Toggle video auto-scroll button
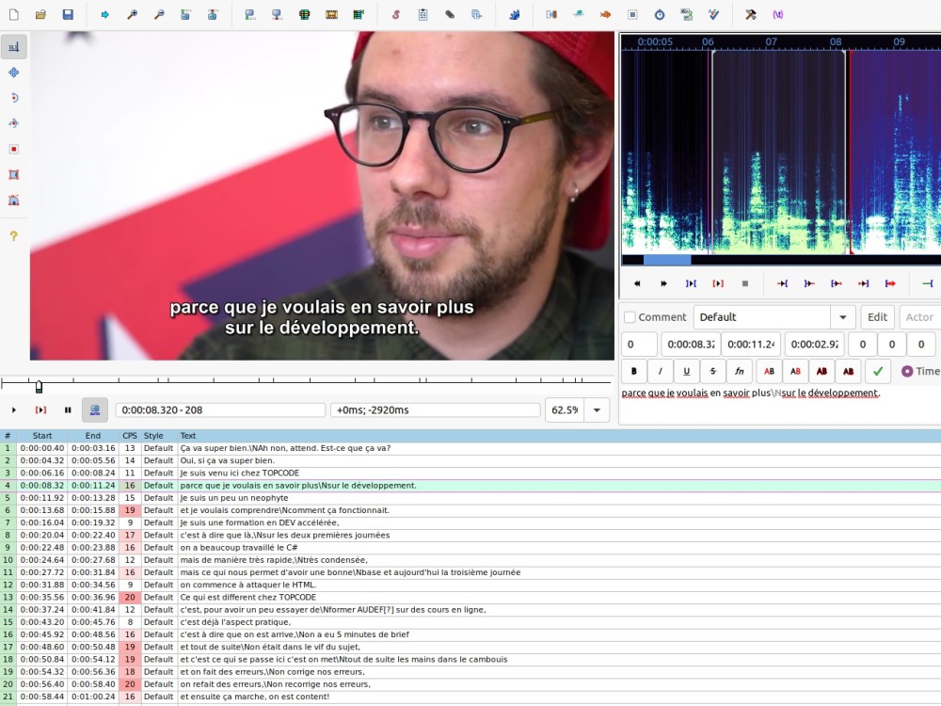 95,410
